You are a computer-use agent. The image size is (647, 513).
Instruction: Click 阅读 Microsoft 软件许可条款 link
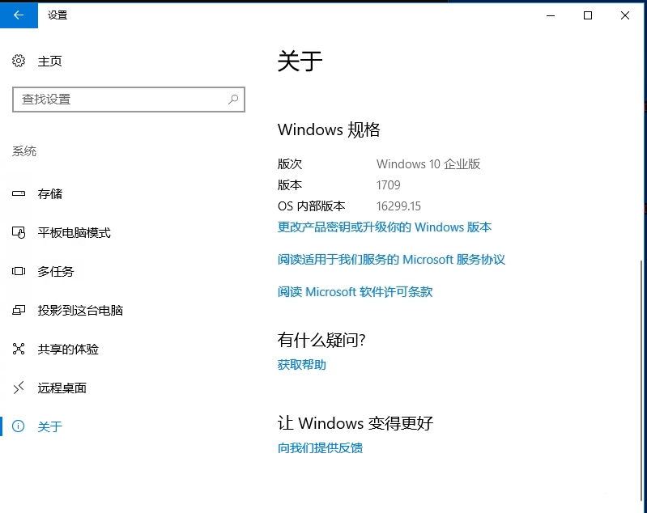coord(355,292)
